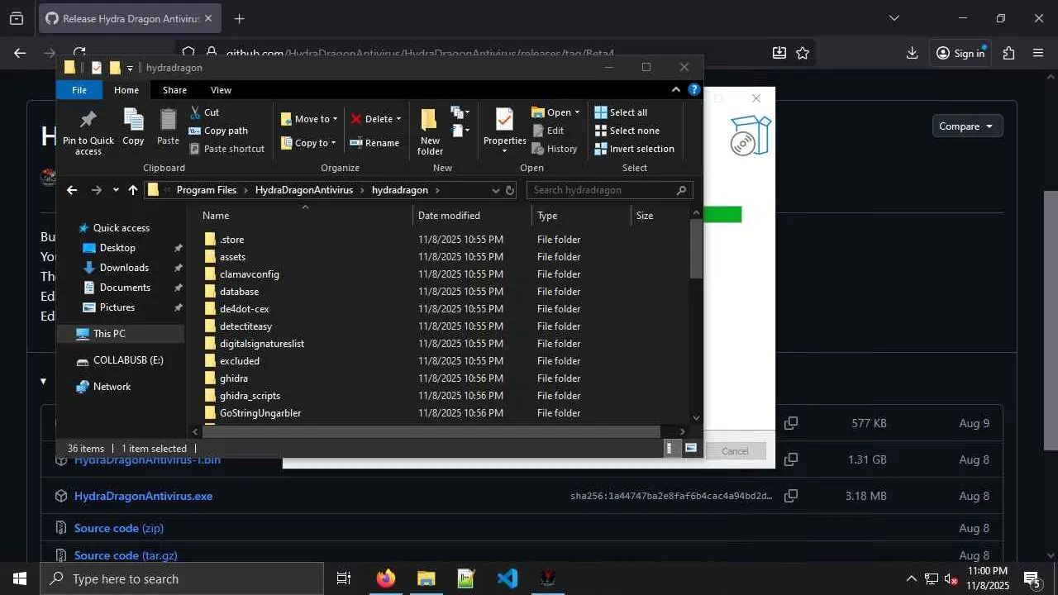
Task: Create a New folder from the ribbon
Action: click(x=430, y=131)
